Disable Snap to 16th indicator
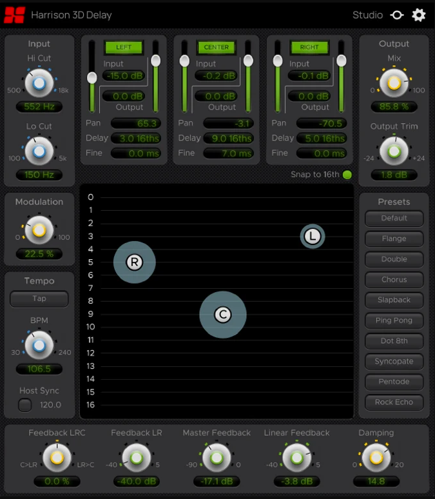The image size is (435, 499). [x=347, y=175]
